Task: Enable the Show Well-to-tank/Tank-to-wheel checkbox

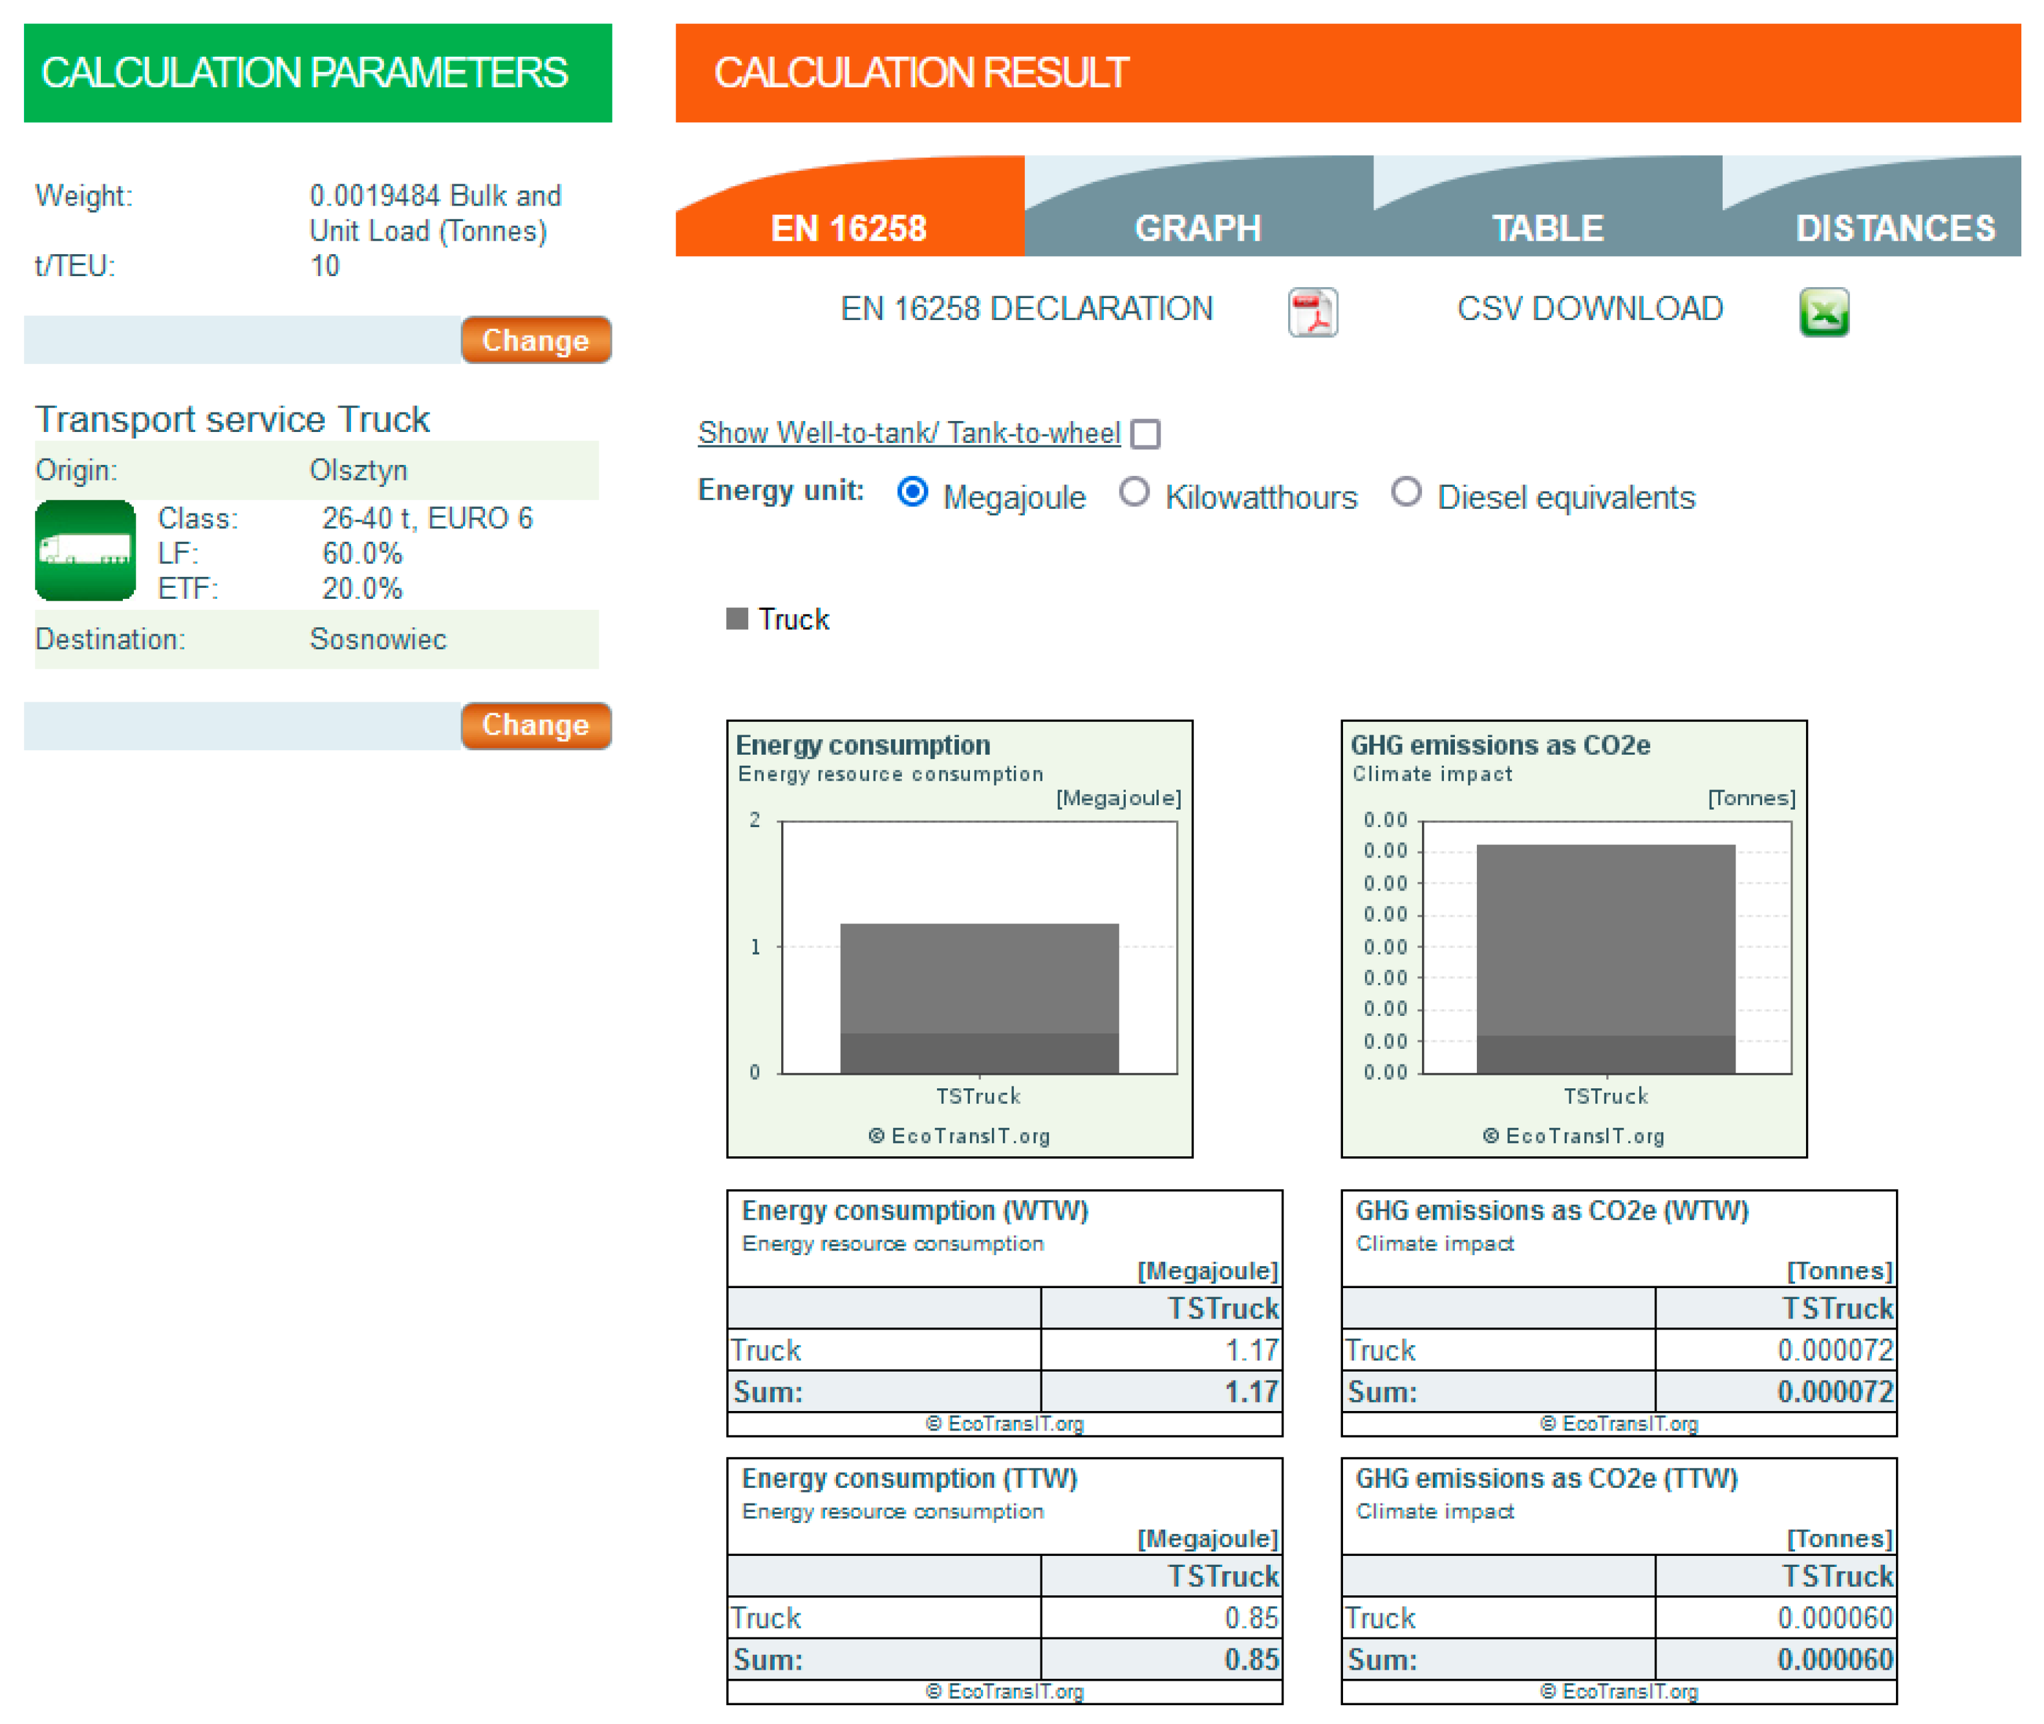Action: coord(1145,433)
